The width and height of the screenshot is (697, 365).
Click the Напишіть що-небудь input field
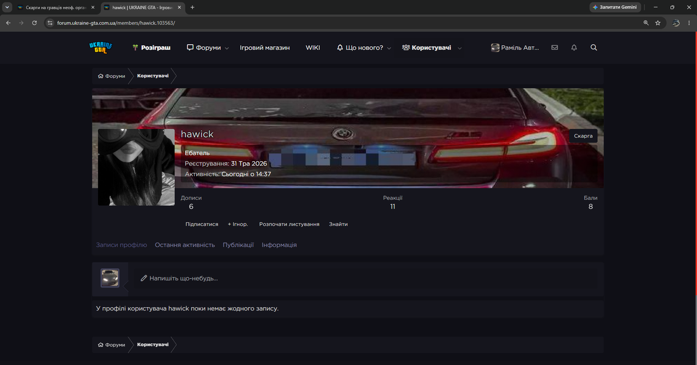(366, 278)
